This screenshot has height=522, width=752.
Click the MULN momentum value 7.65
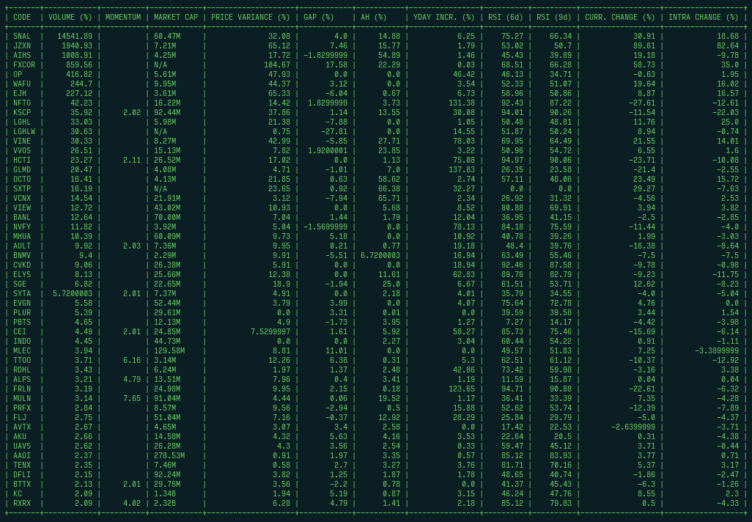tap(132, 398)
